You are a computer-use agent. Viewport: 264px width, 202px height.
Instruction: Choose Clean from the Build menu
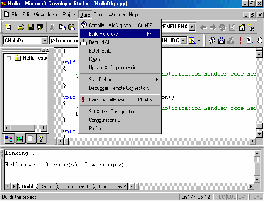click(x=120, y=59)
